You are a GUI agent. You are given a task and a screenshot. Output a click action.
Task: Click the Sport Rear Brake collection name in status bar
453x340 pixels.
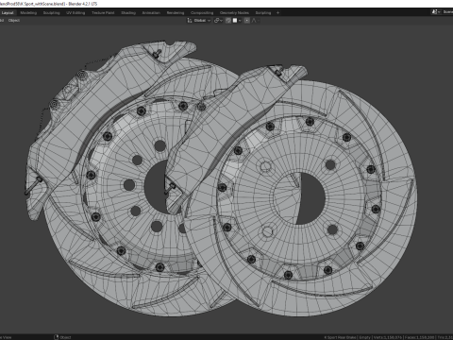click(341, 337)
